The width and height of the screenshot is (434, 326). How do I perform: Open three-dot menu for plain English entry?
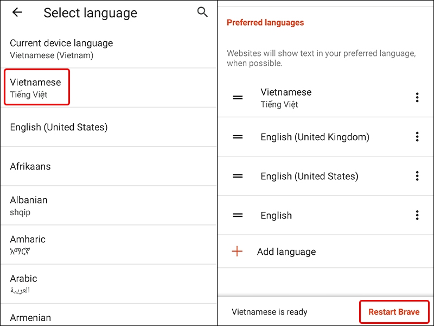point(417,215)
